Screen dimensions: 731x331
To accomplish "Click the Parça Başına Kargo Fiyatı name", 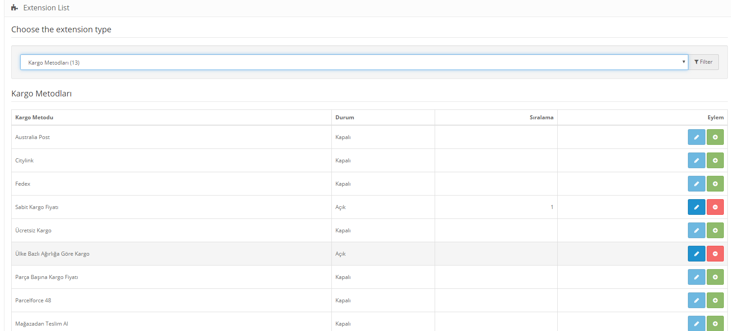I will [47, 277].
